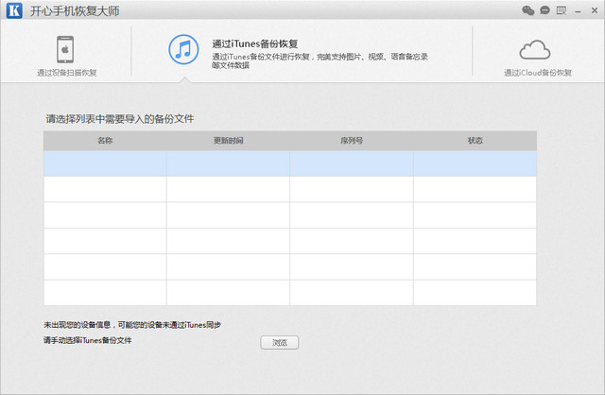This screenshot has width=605, height=395.
Task: Click the 请选择列表中需要导入的备份文件 heading
Action: point(120,119)
